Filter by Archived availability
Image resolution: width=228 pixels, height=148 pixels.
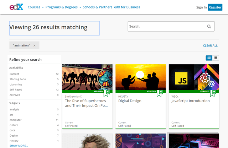click(x=34, y=95)
